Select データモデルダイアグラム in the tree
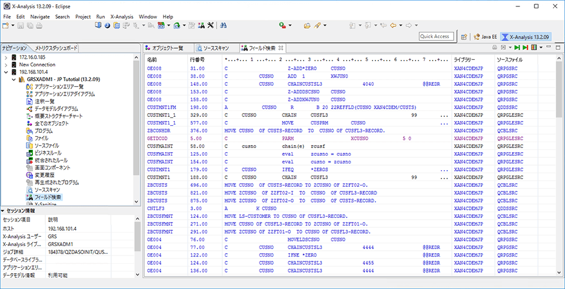The image size is (565, 289). point(56,109)
